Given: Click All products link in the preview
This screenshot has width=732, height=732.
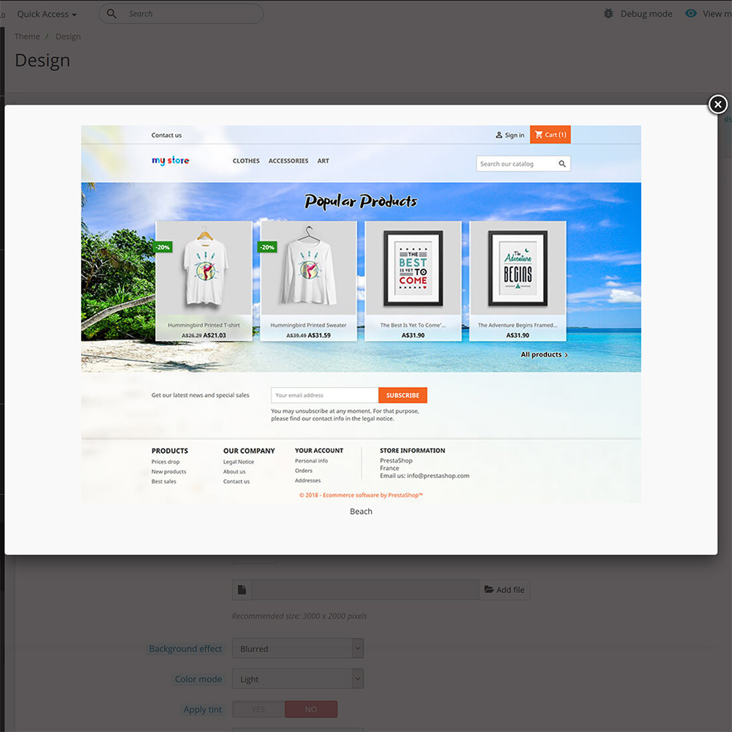Looking at the screenshot, I should pyautogui.click(x=545, y=355).
